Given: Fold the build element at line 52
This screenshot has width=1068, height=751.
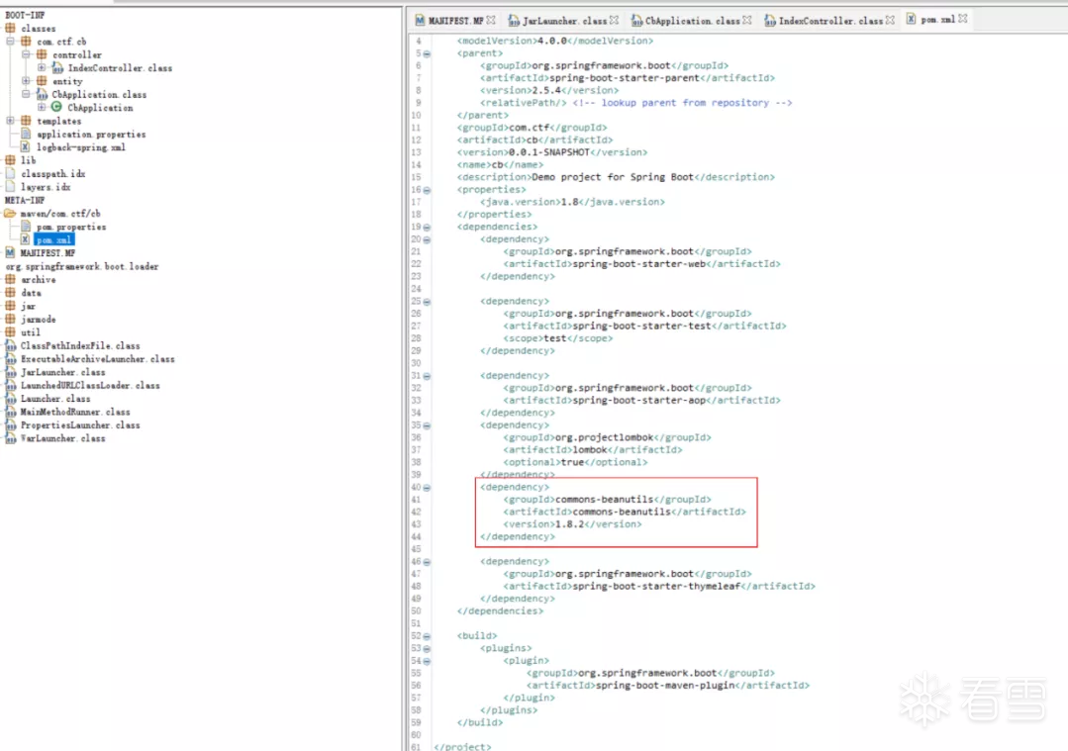Looking at the screenshot, I should pos(427,636).
